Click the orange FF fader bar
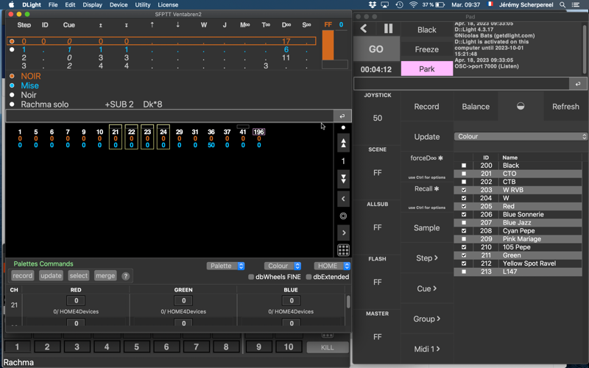The width and height of the screenshot is (589, 368). (x=328, y=46)
